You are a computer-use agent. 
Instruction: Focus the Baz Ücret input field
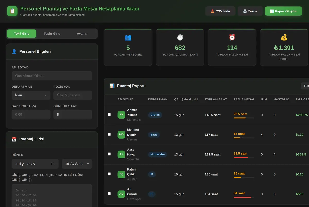[31, 115]
